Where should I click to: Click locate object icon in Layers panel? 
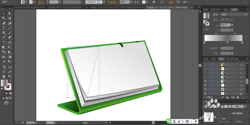(x=222, y=98)
